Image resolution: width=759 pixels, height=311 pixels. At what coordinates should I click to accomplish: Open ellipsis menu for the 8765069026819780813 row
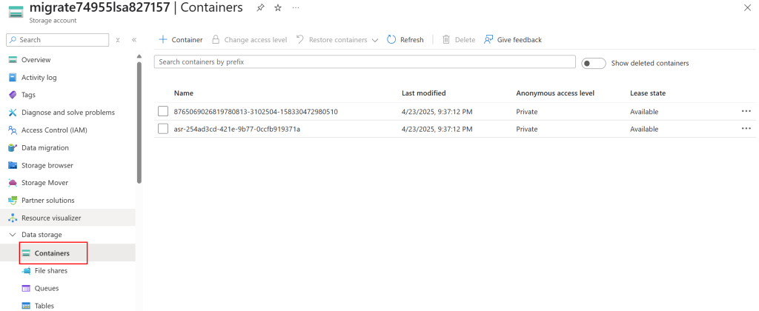click(x=746, y=111)
